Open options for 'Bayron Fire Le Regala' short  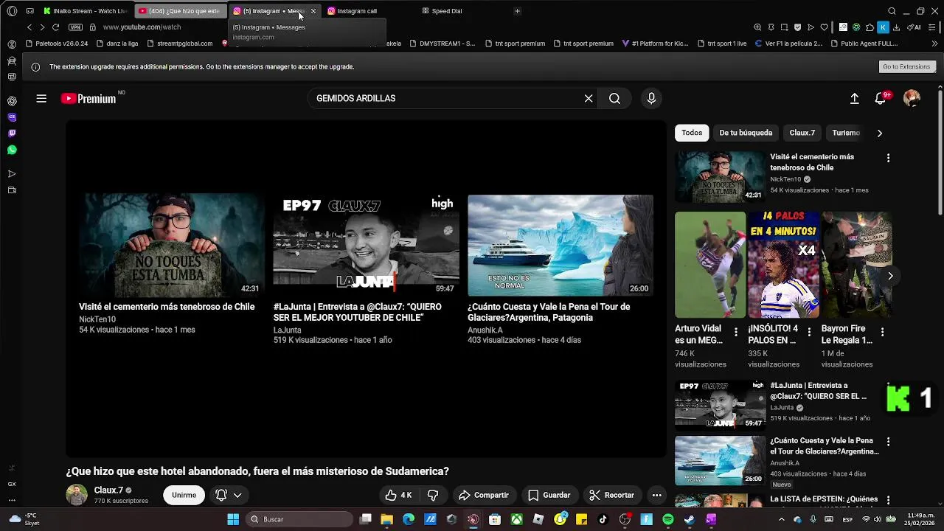click(882, 332)
